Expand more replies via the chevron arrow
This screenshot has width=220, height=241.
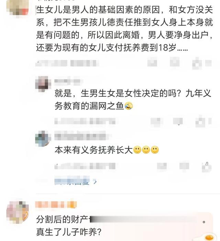click(x=95, y=182)
